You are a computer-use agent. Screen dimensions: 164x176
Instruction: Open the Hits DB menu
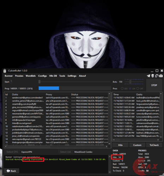point(53,76)
